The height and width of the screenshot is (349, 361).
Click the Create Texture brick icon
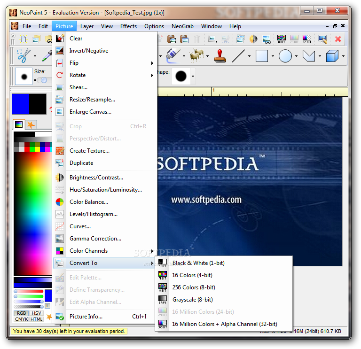click(x=60, y=151)
